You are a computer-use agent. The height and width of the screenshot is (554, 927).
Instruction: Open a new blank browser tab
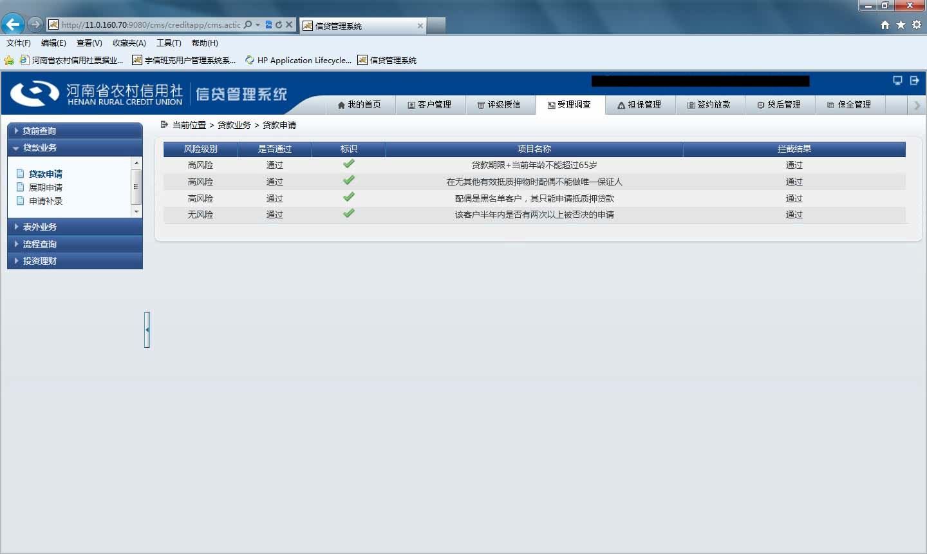(436, 25)
